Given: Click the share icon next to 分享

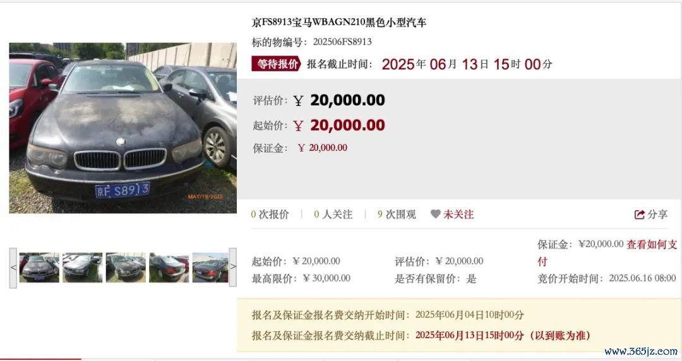Looking at the screenshot, I should click(x=639, y=215).
